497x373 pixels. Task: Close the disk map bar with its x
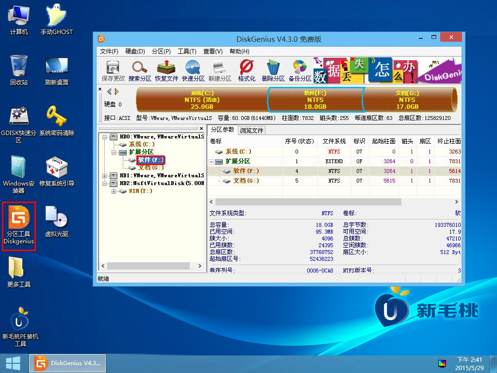tap(100, 89)
